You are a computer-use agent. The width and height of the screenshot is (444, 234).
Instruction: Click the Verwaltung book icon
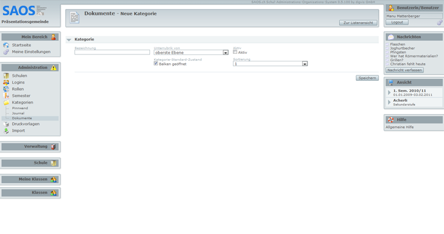coord(53,147)
